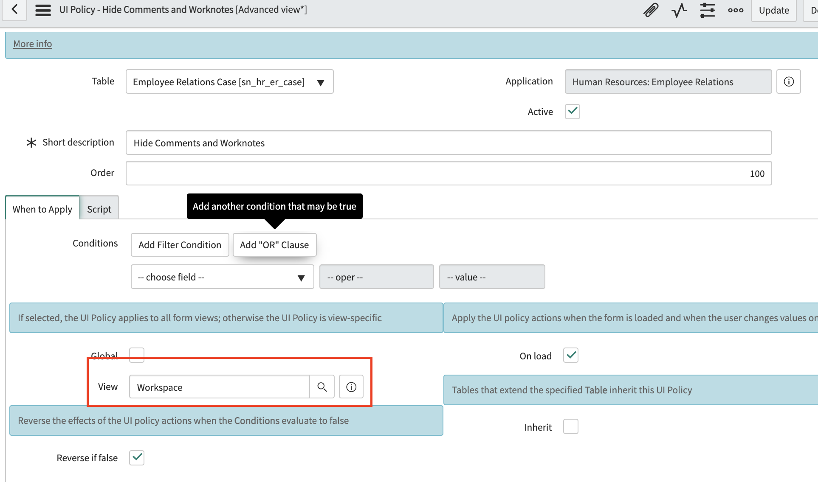Viewport: 818px width, 482px height.
Task: Toggle the Reverse if false checkbox
Action: pyautogui.click(x=137, y=457)
